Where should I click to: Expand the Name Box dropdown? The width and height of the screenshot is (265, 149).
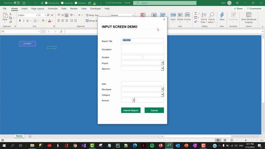pos(39,31)
